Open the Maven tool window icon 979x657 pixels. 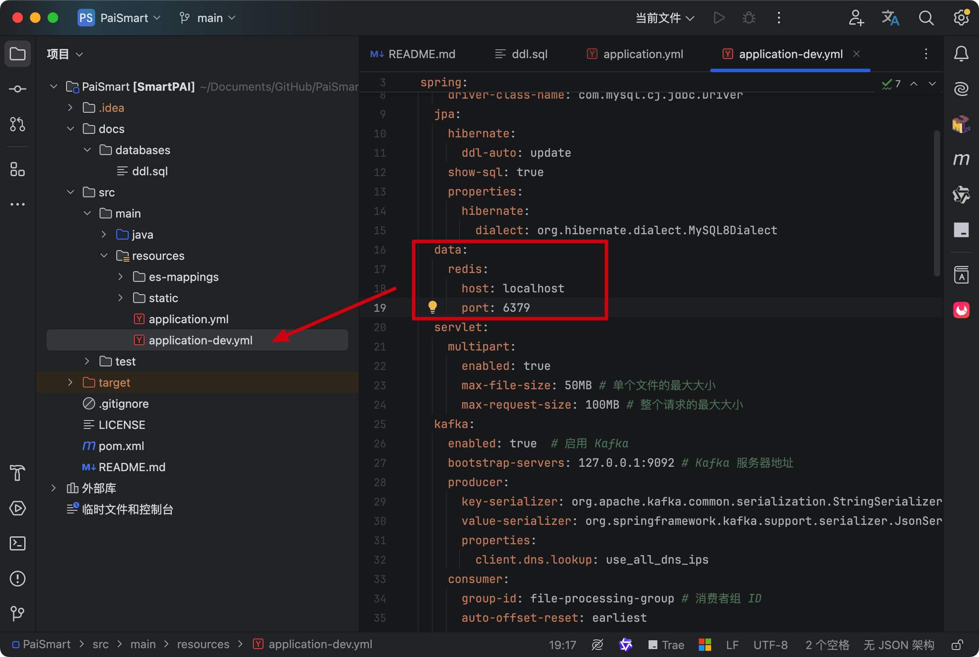click(961, 159)
